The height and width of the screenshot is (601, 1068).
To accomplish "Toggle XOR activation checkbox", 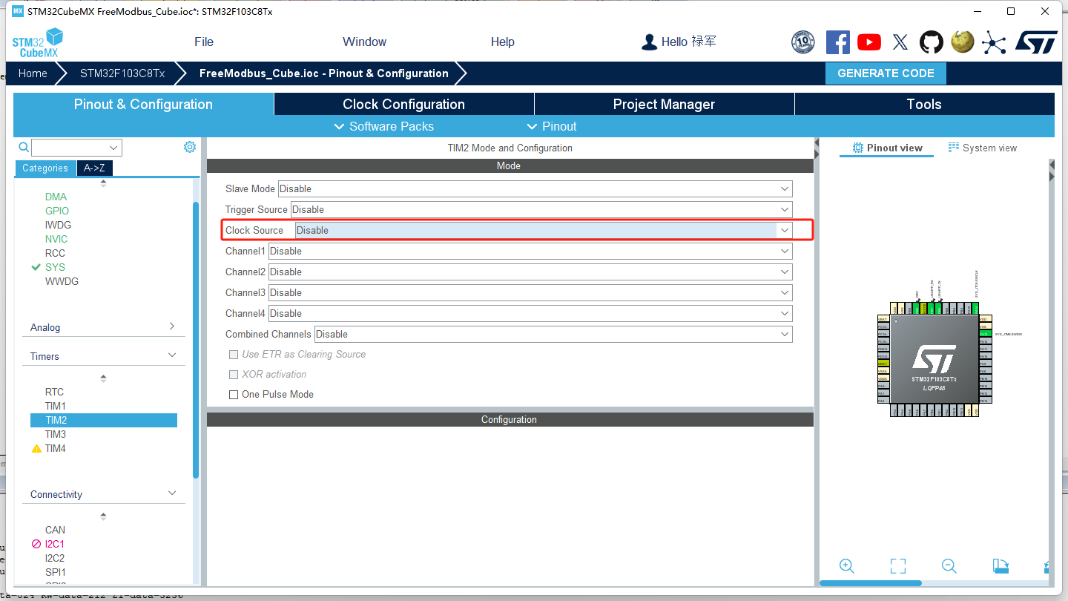I will [234, 375].
